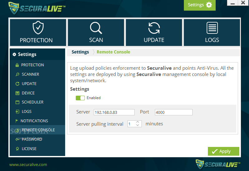Click the green Apply button
The image size is (249, 171).
coord(223,151)
